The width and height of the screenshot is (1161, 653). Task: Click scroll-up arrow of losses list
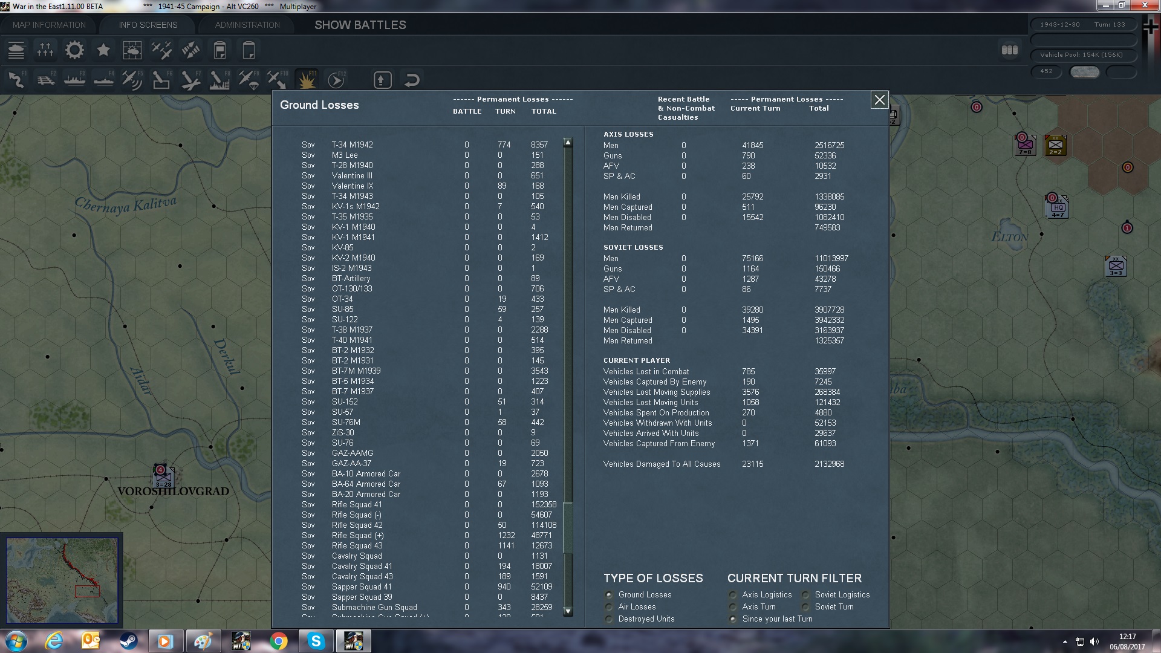[x=567, y=143]
